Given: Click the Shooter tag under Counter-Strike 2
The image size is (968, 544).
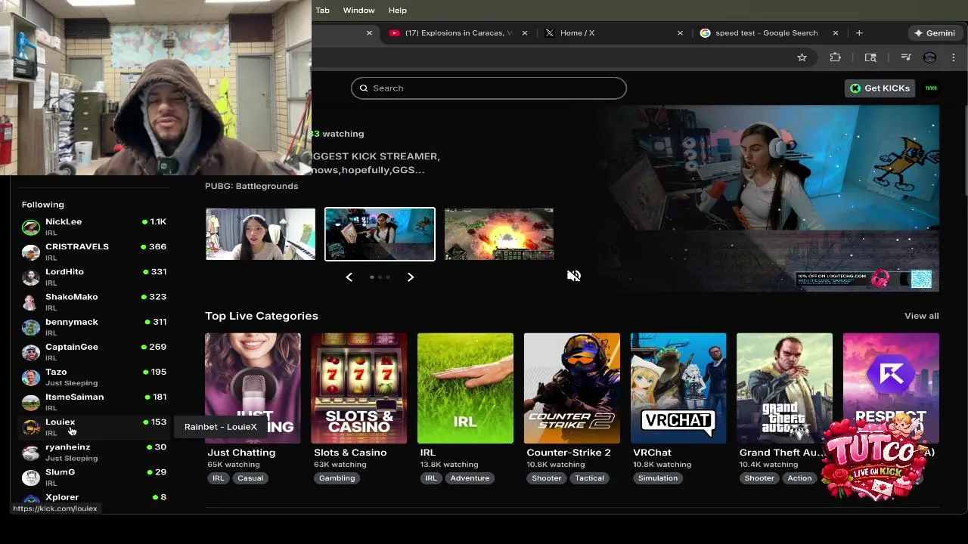Looking at the screenshot, I should 546,478.
